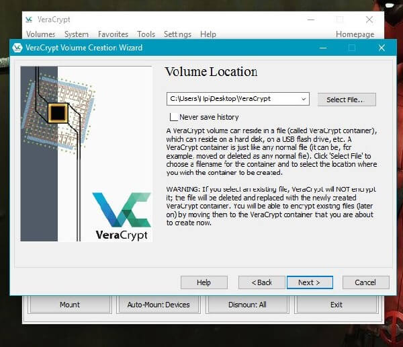Click Dismount All in main window
The width and height of the screenshot is (403, 347).
click(247, 305)
